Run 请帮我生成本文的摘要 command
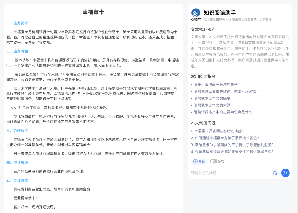298x213 pixels. [x=212, y=98]
